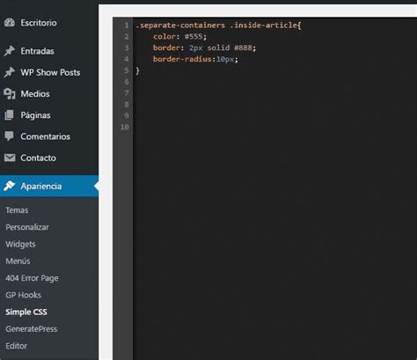Open the 404 Error Page settings
The height and width of the screenshot is (360, 417).
(32, 278)
